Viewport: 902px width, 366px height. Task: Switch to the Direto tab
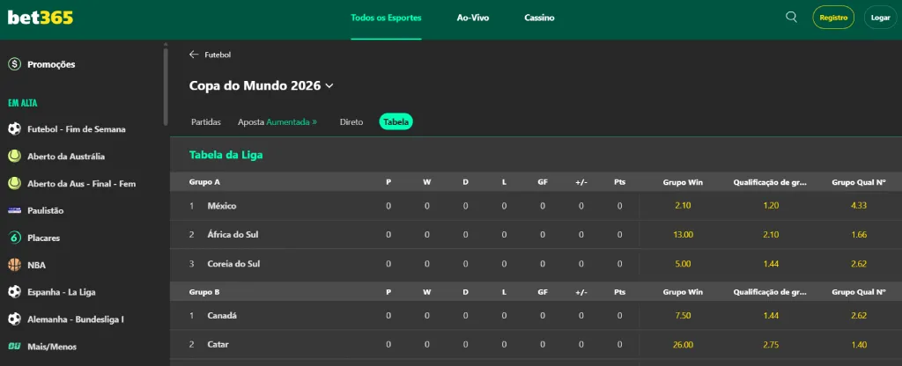351,122
